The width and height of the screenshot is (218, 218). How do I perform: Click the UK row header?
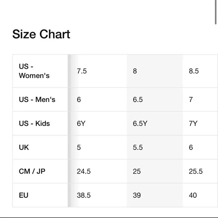40,147
